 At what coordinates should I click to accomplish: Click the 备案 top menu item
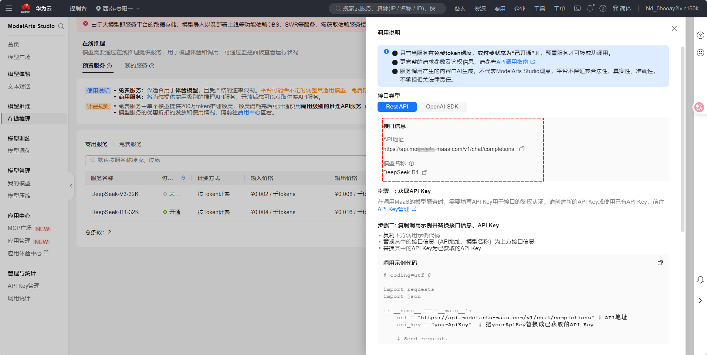point(460,8)
